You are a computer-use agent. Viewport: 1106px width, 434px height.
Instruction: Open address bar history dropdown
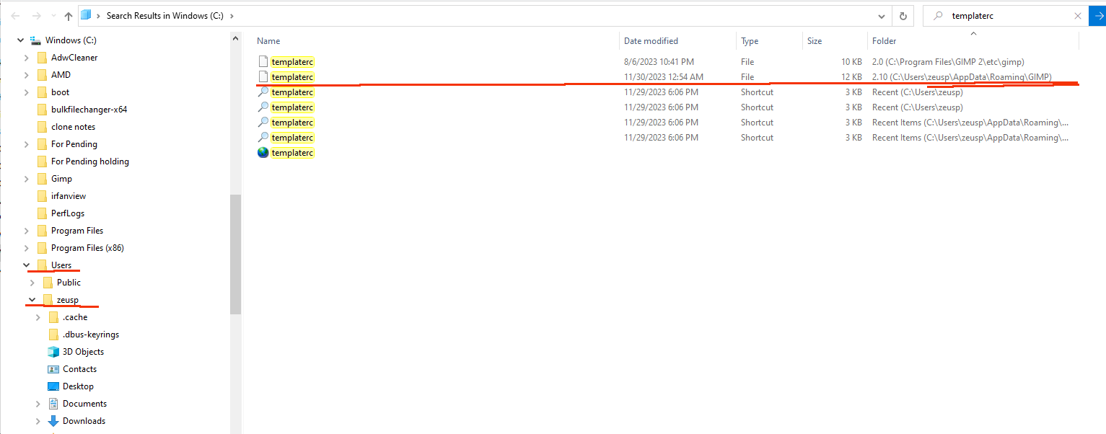pyautogui.click(x=882, y=15)
